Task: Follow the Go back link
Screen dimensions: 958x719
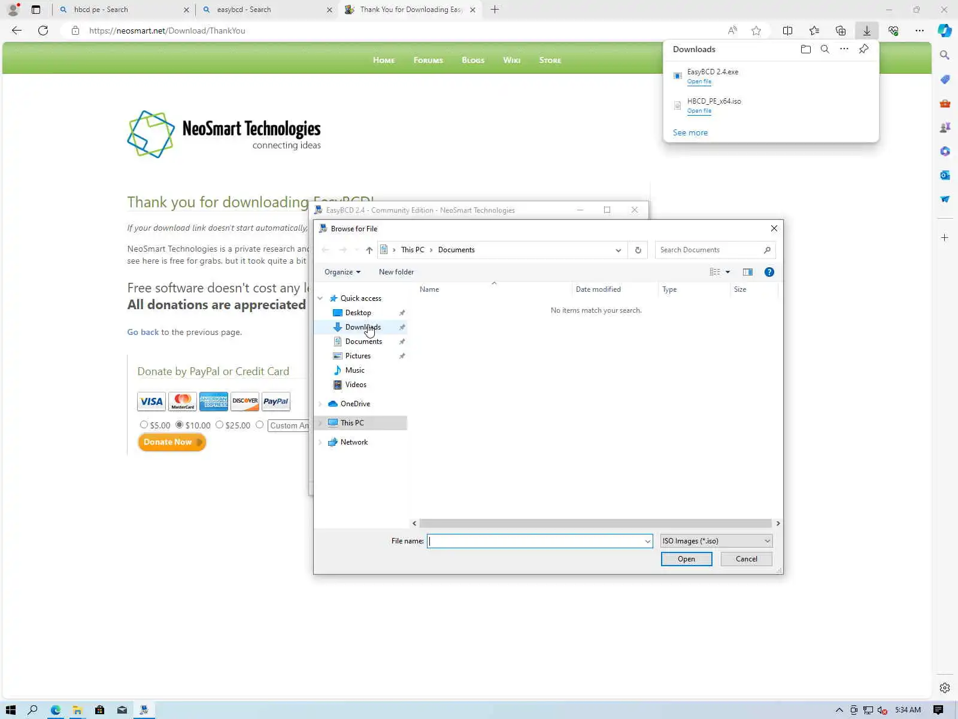Action: tap(143, 332)
